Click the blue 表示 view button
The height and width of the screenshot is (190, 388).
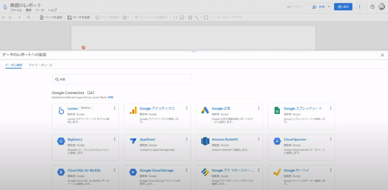click(343, 7)
